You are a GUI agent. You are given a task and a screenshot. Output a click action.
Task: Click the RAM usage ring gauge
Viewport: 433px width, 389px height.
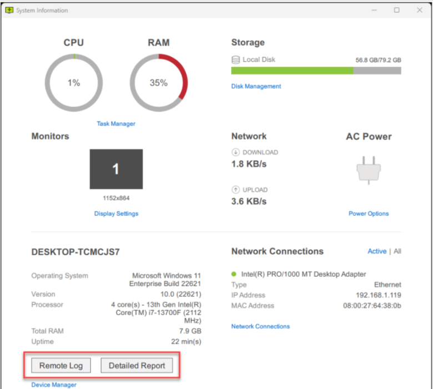tap(158, 83)
